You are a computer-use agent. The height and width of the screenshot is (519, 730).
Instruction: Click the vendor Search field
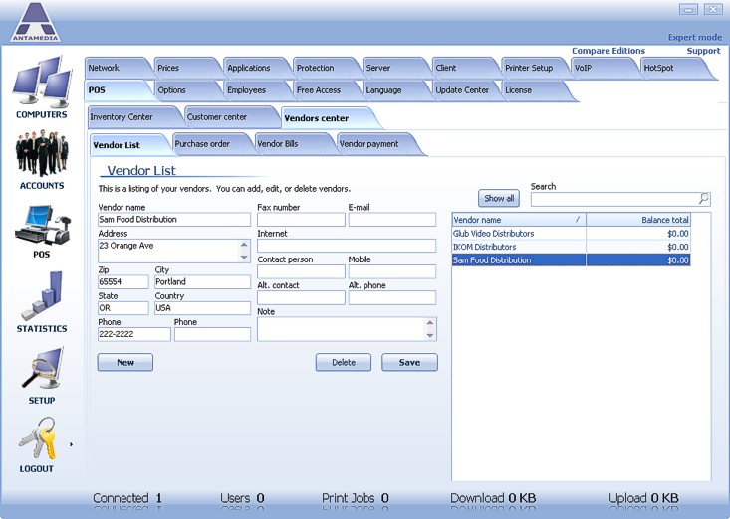coord(614,199)
